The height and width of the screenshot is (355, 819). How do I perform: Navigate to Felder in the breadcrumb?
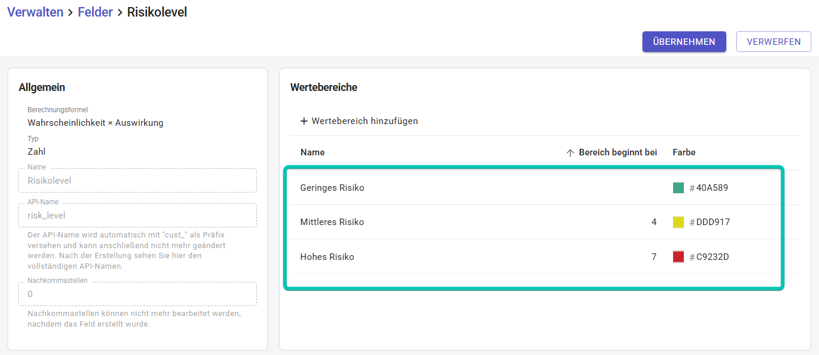tap(95, 12)
